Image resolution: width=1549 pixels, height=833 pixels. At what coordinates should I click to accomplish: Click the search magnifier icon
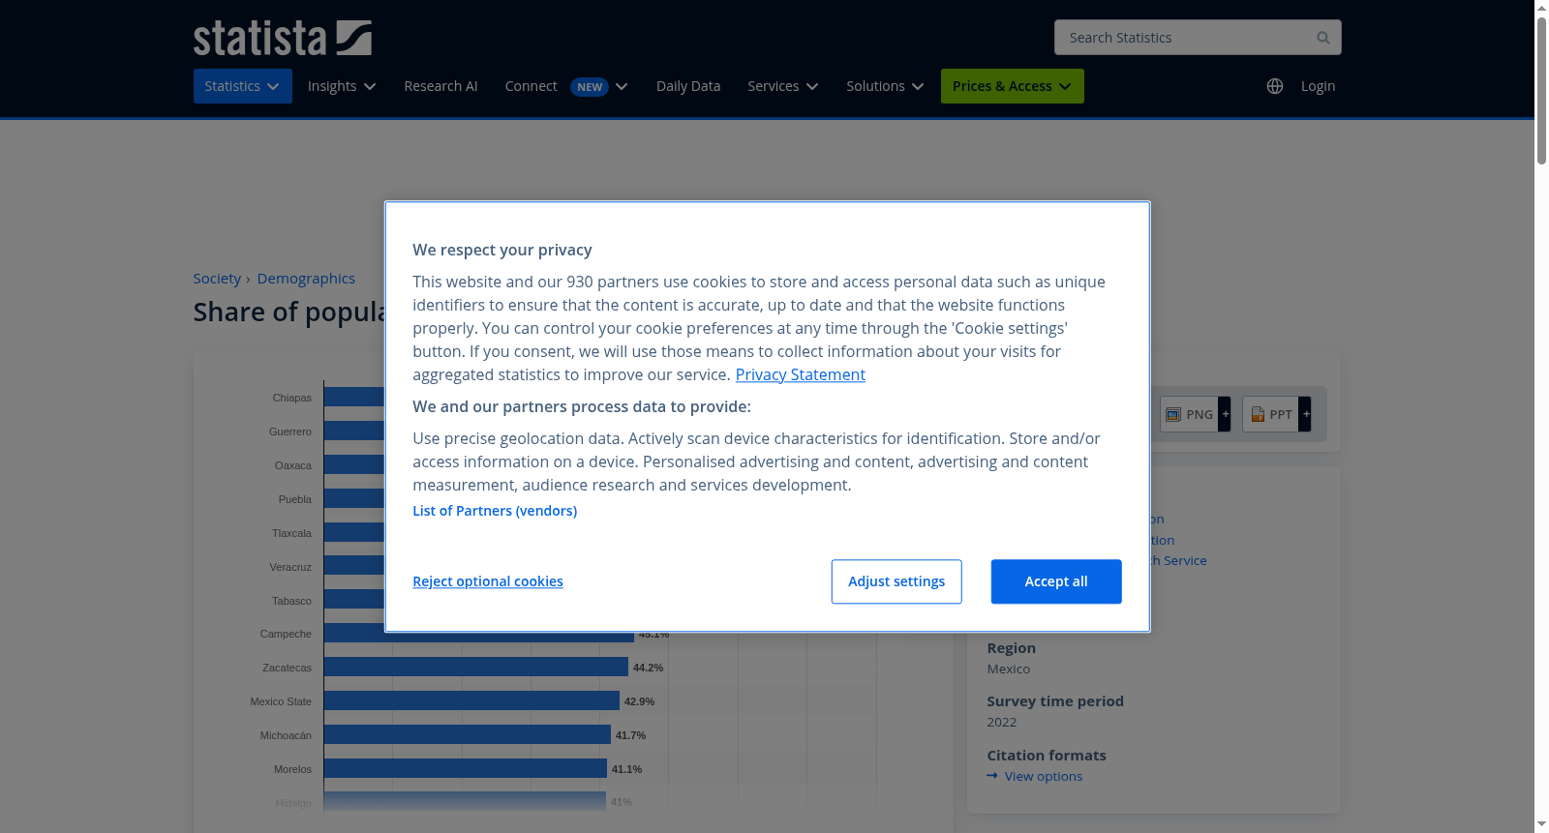[1322, 38]
